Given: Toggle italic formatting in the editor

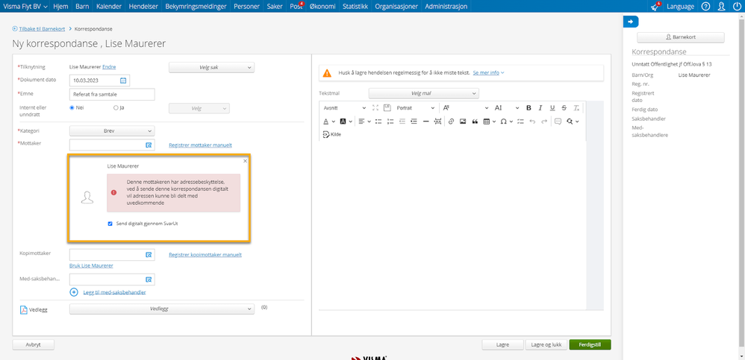Looking at the screenshot, I should coord(540,107).
